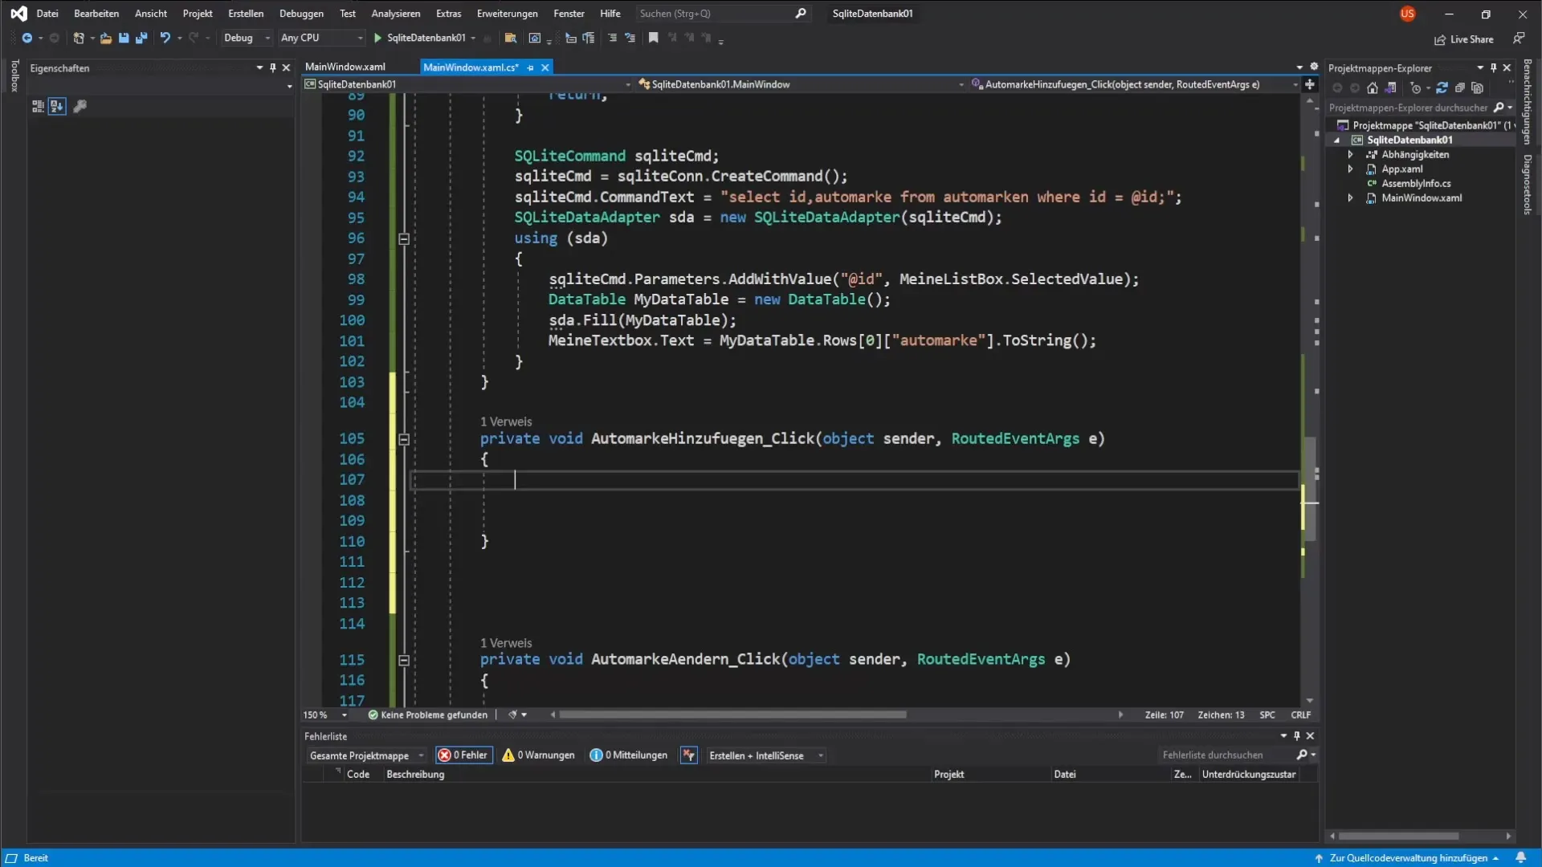This screenshot has height=867, width=1542.
Task: Switch views icon in Projektmappen-Explorer
Action: [x=1391, y=88]
